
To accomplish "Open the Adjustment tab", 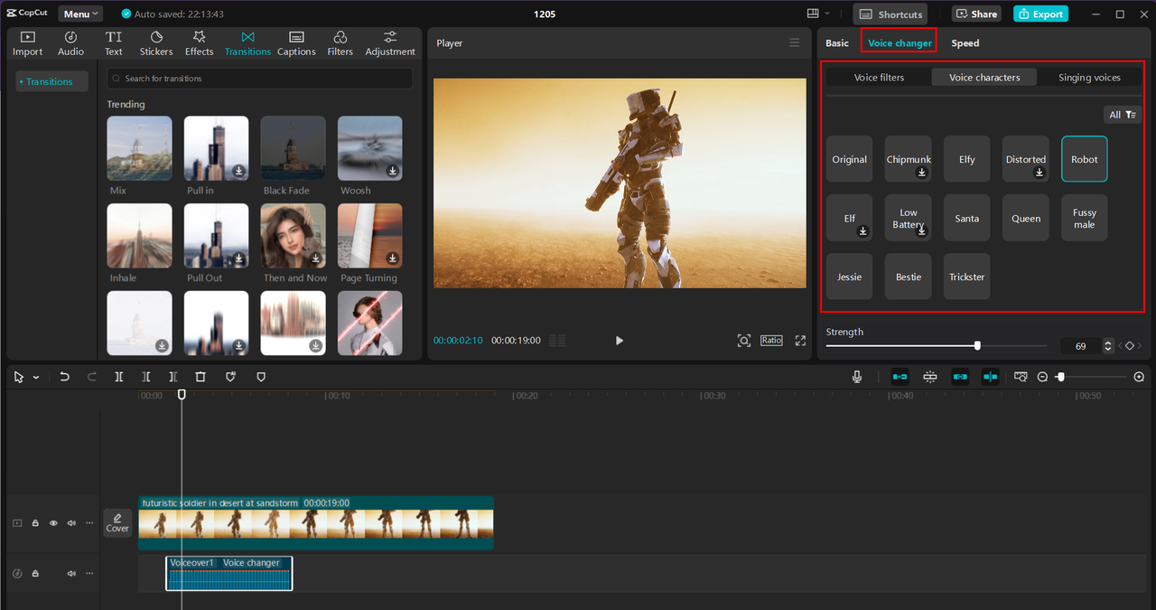I will point(390,43).
